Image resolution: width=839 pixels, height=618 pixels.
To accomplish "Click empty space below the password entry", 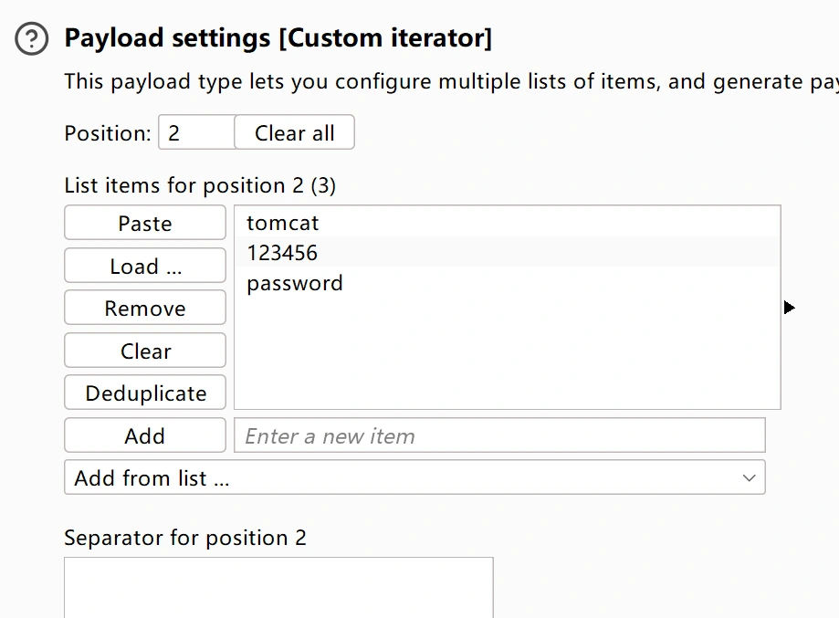I will (x=507, y=356).
